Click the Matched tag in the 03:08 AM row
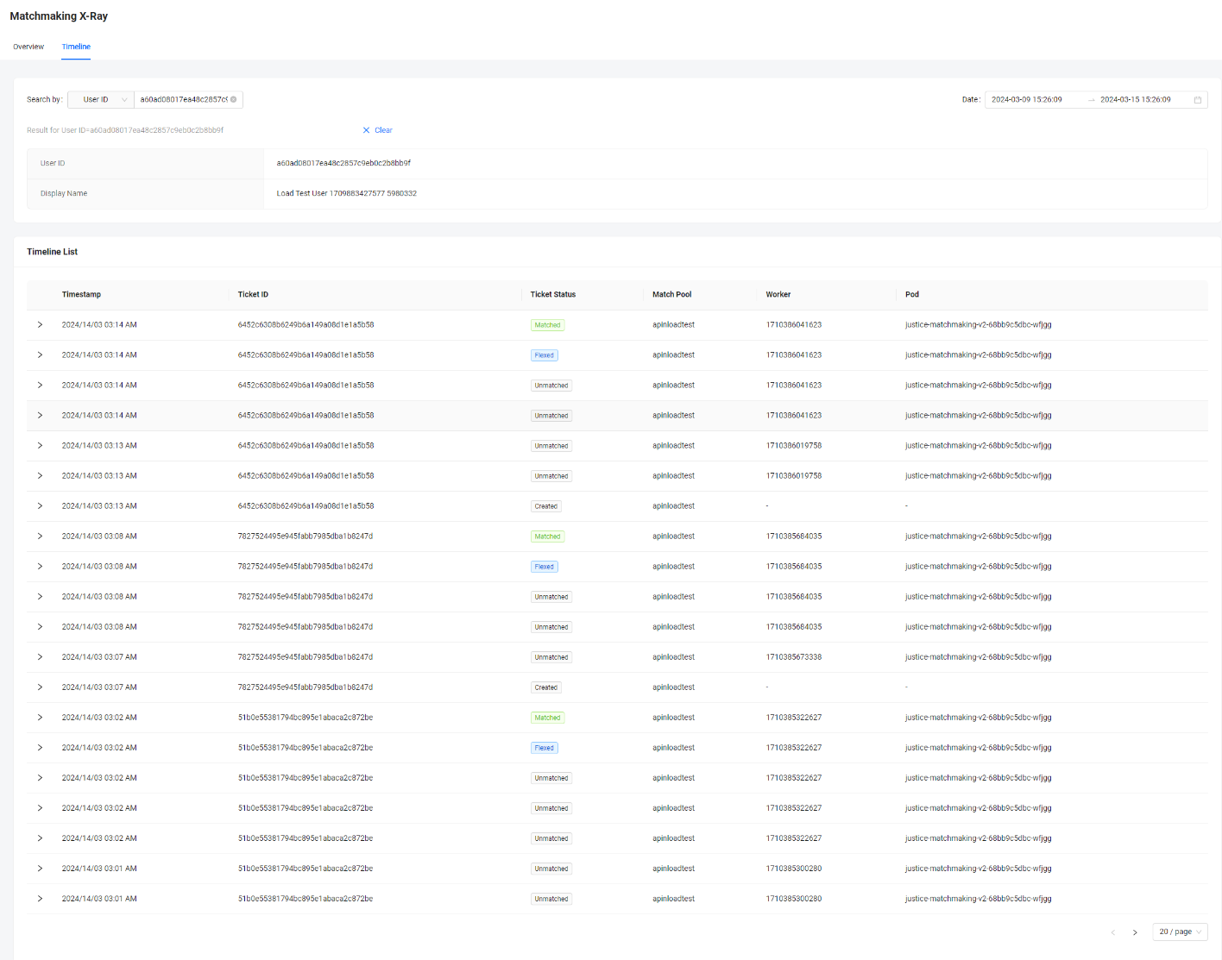 coord(547,536)
